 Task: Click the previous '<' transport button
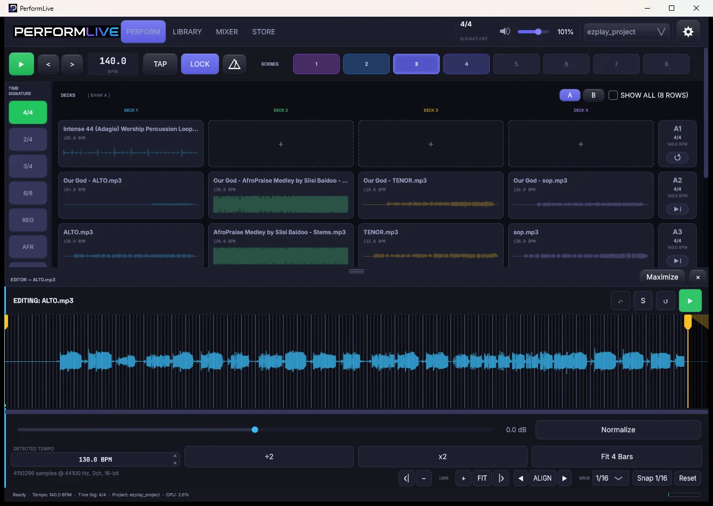point(48,65)
